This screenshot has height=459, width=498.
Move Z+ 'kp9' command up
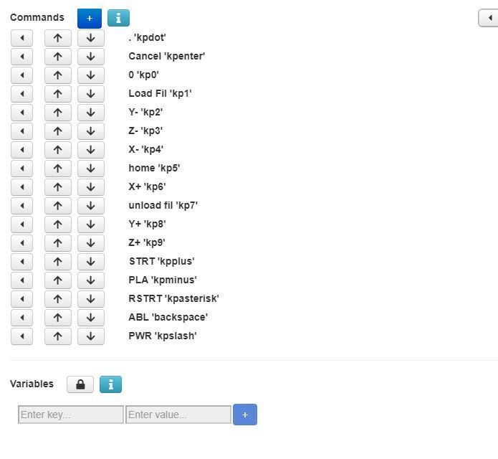click(57, 242)
